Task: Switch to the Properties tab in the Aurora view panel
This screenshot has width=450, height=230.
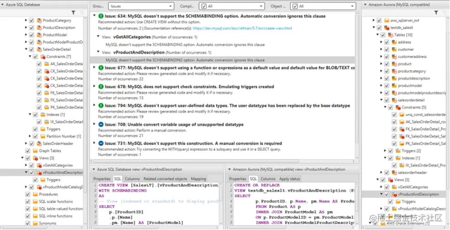Action: (238, 179)
